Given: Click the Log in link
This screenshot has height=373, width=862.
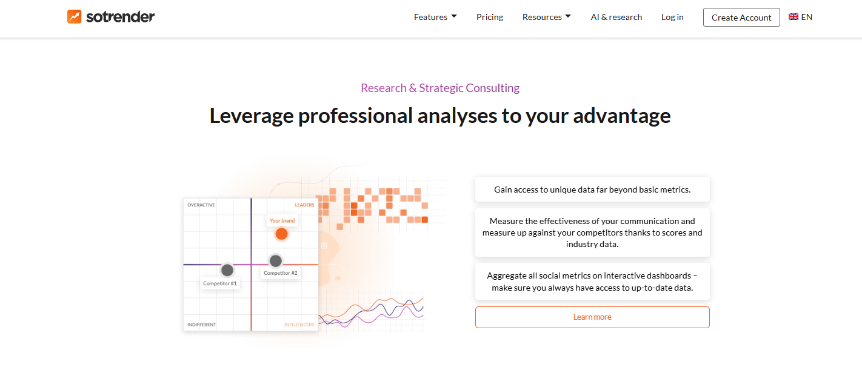Looking at the screenshot, I should (672, 17).
